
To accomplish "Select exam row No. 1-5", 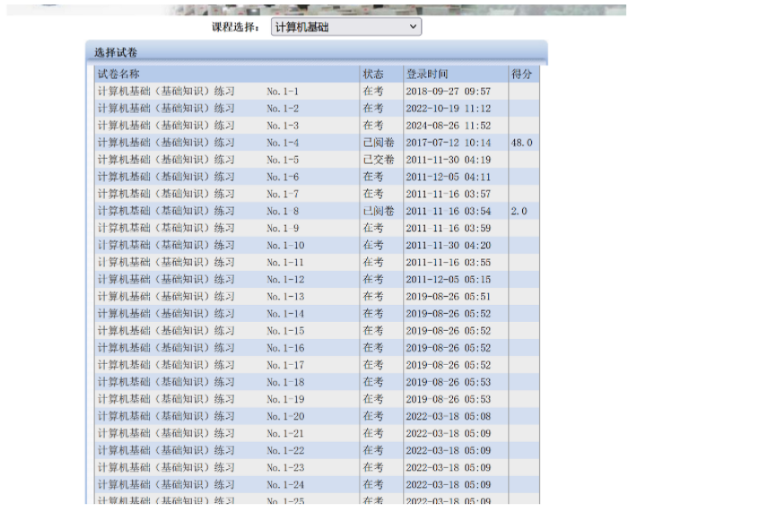I will tap(317, 160).
